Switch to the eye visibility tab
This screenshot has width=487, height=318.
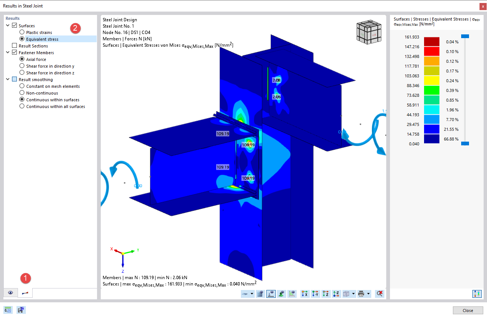coord(10,293)
